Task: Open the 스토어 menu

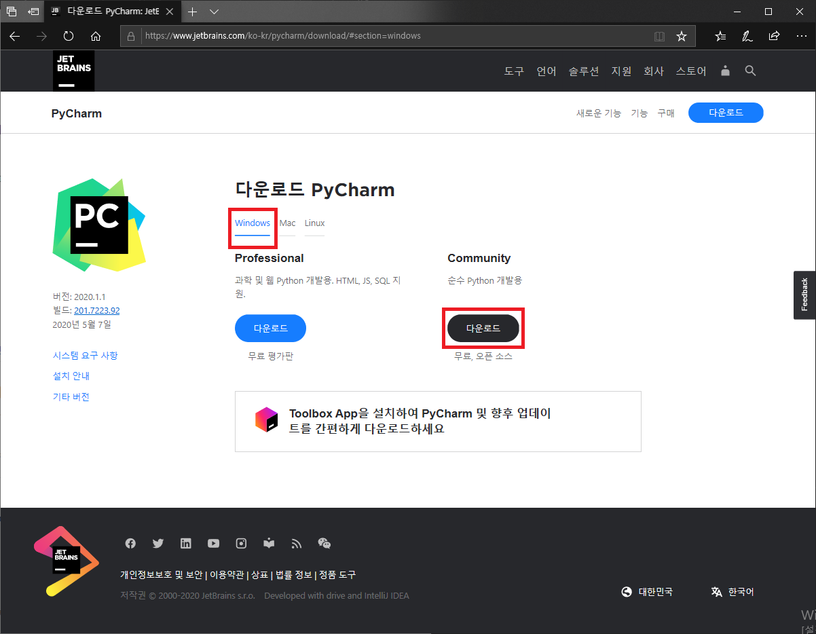Action: point(691,71)
